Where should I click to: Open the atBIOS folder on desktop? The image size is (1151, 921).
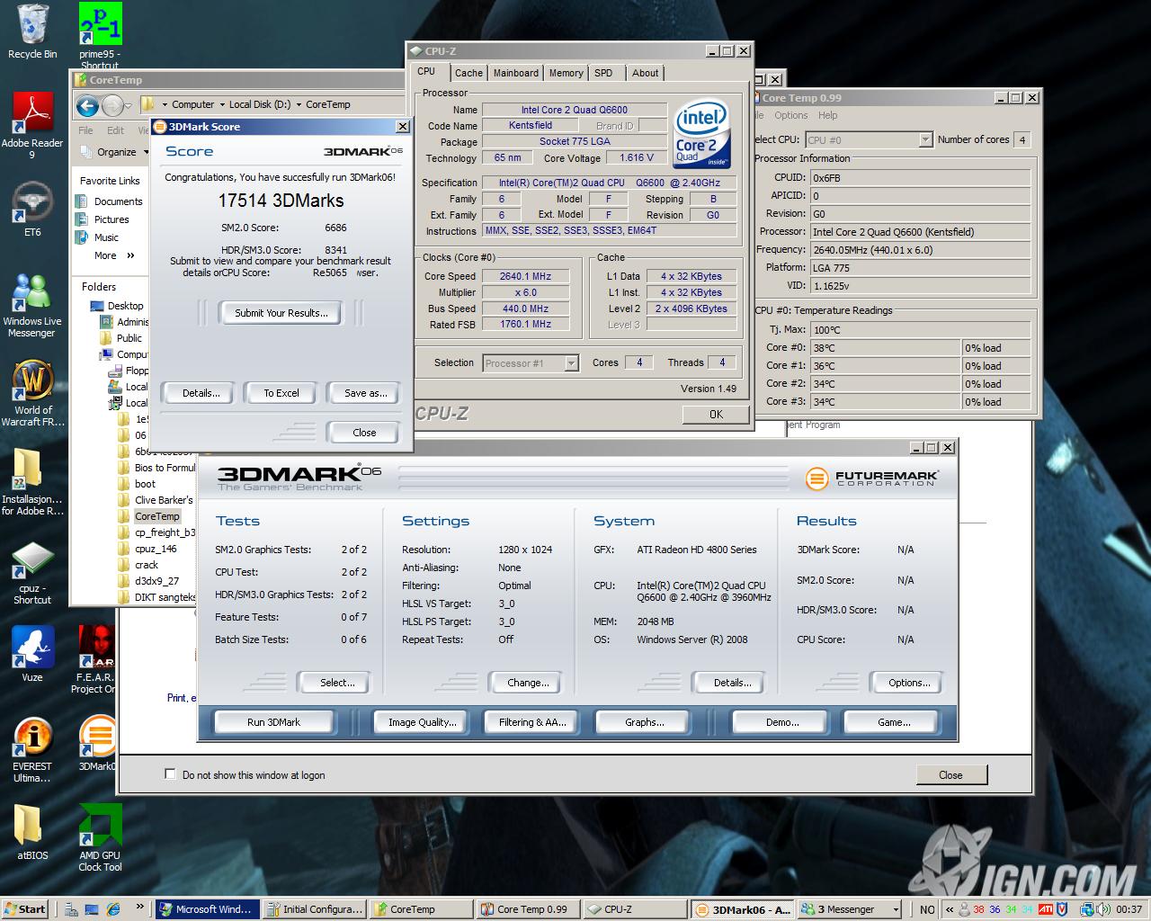[x=32, y=832]
